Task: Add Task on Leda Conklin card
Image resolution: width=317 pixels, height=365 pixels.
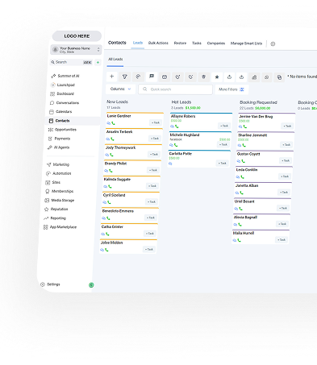Action: [285, 176]
